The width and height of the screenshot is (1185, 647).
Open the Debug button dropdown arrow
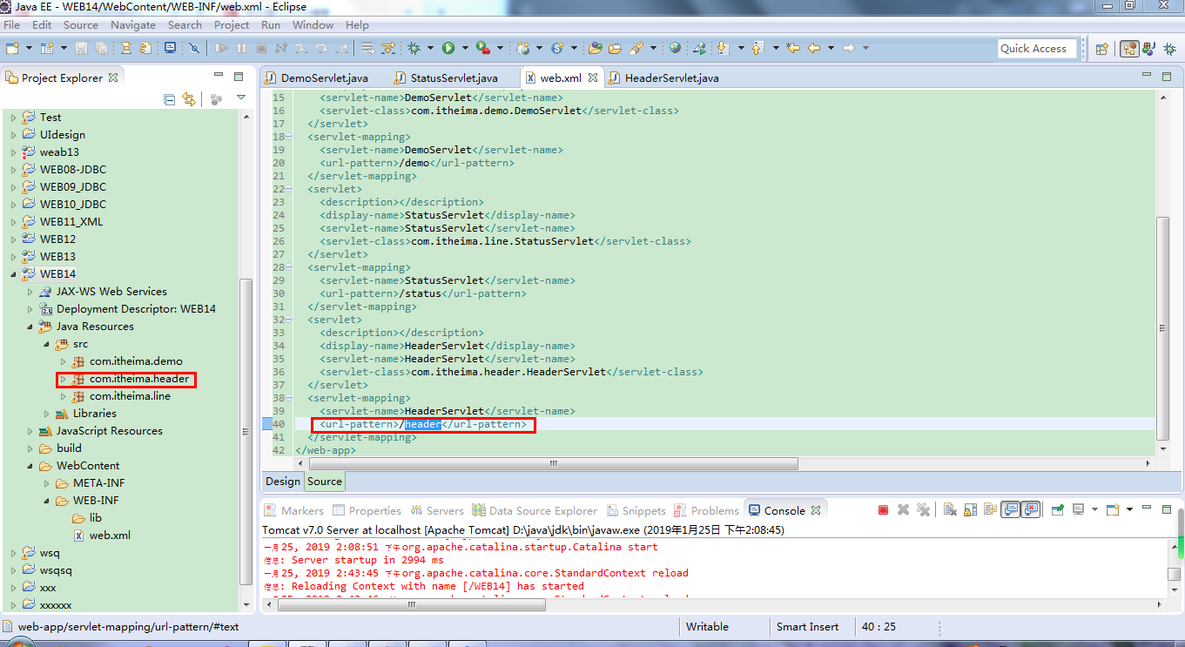click(x=430, y=48)
